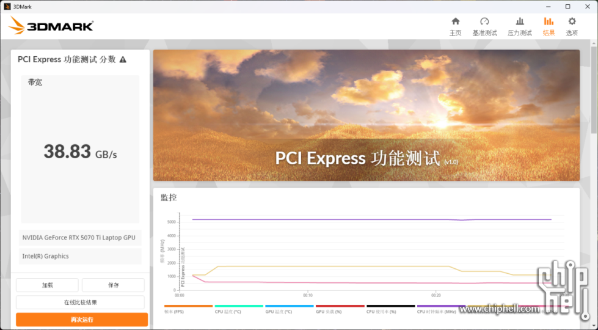
Task: Toggle the GPU 负载 (%) red legend entry
Action: (340, 309)
